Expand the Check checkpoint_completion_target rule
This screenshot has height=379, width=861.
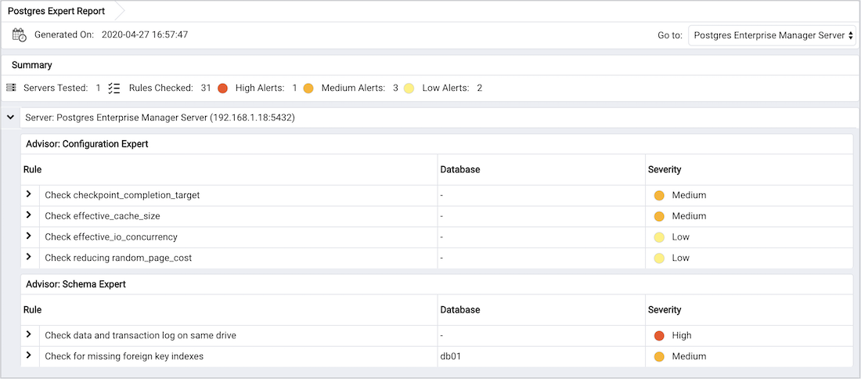(28, 194)
